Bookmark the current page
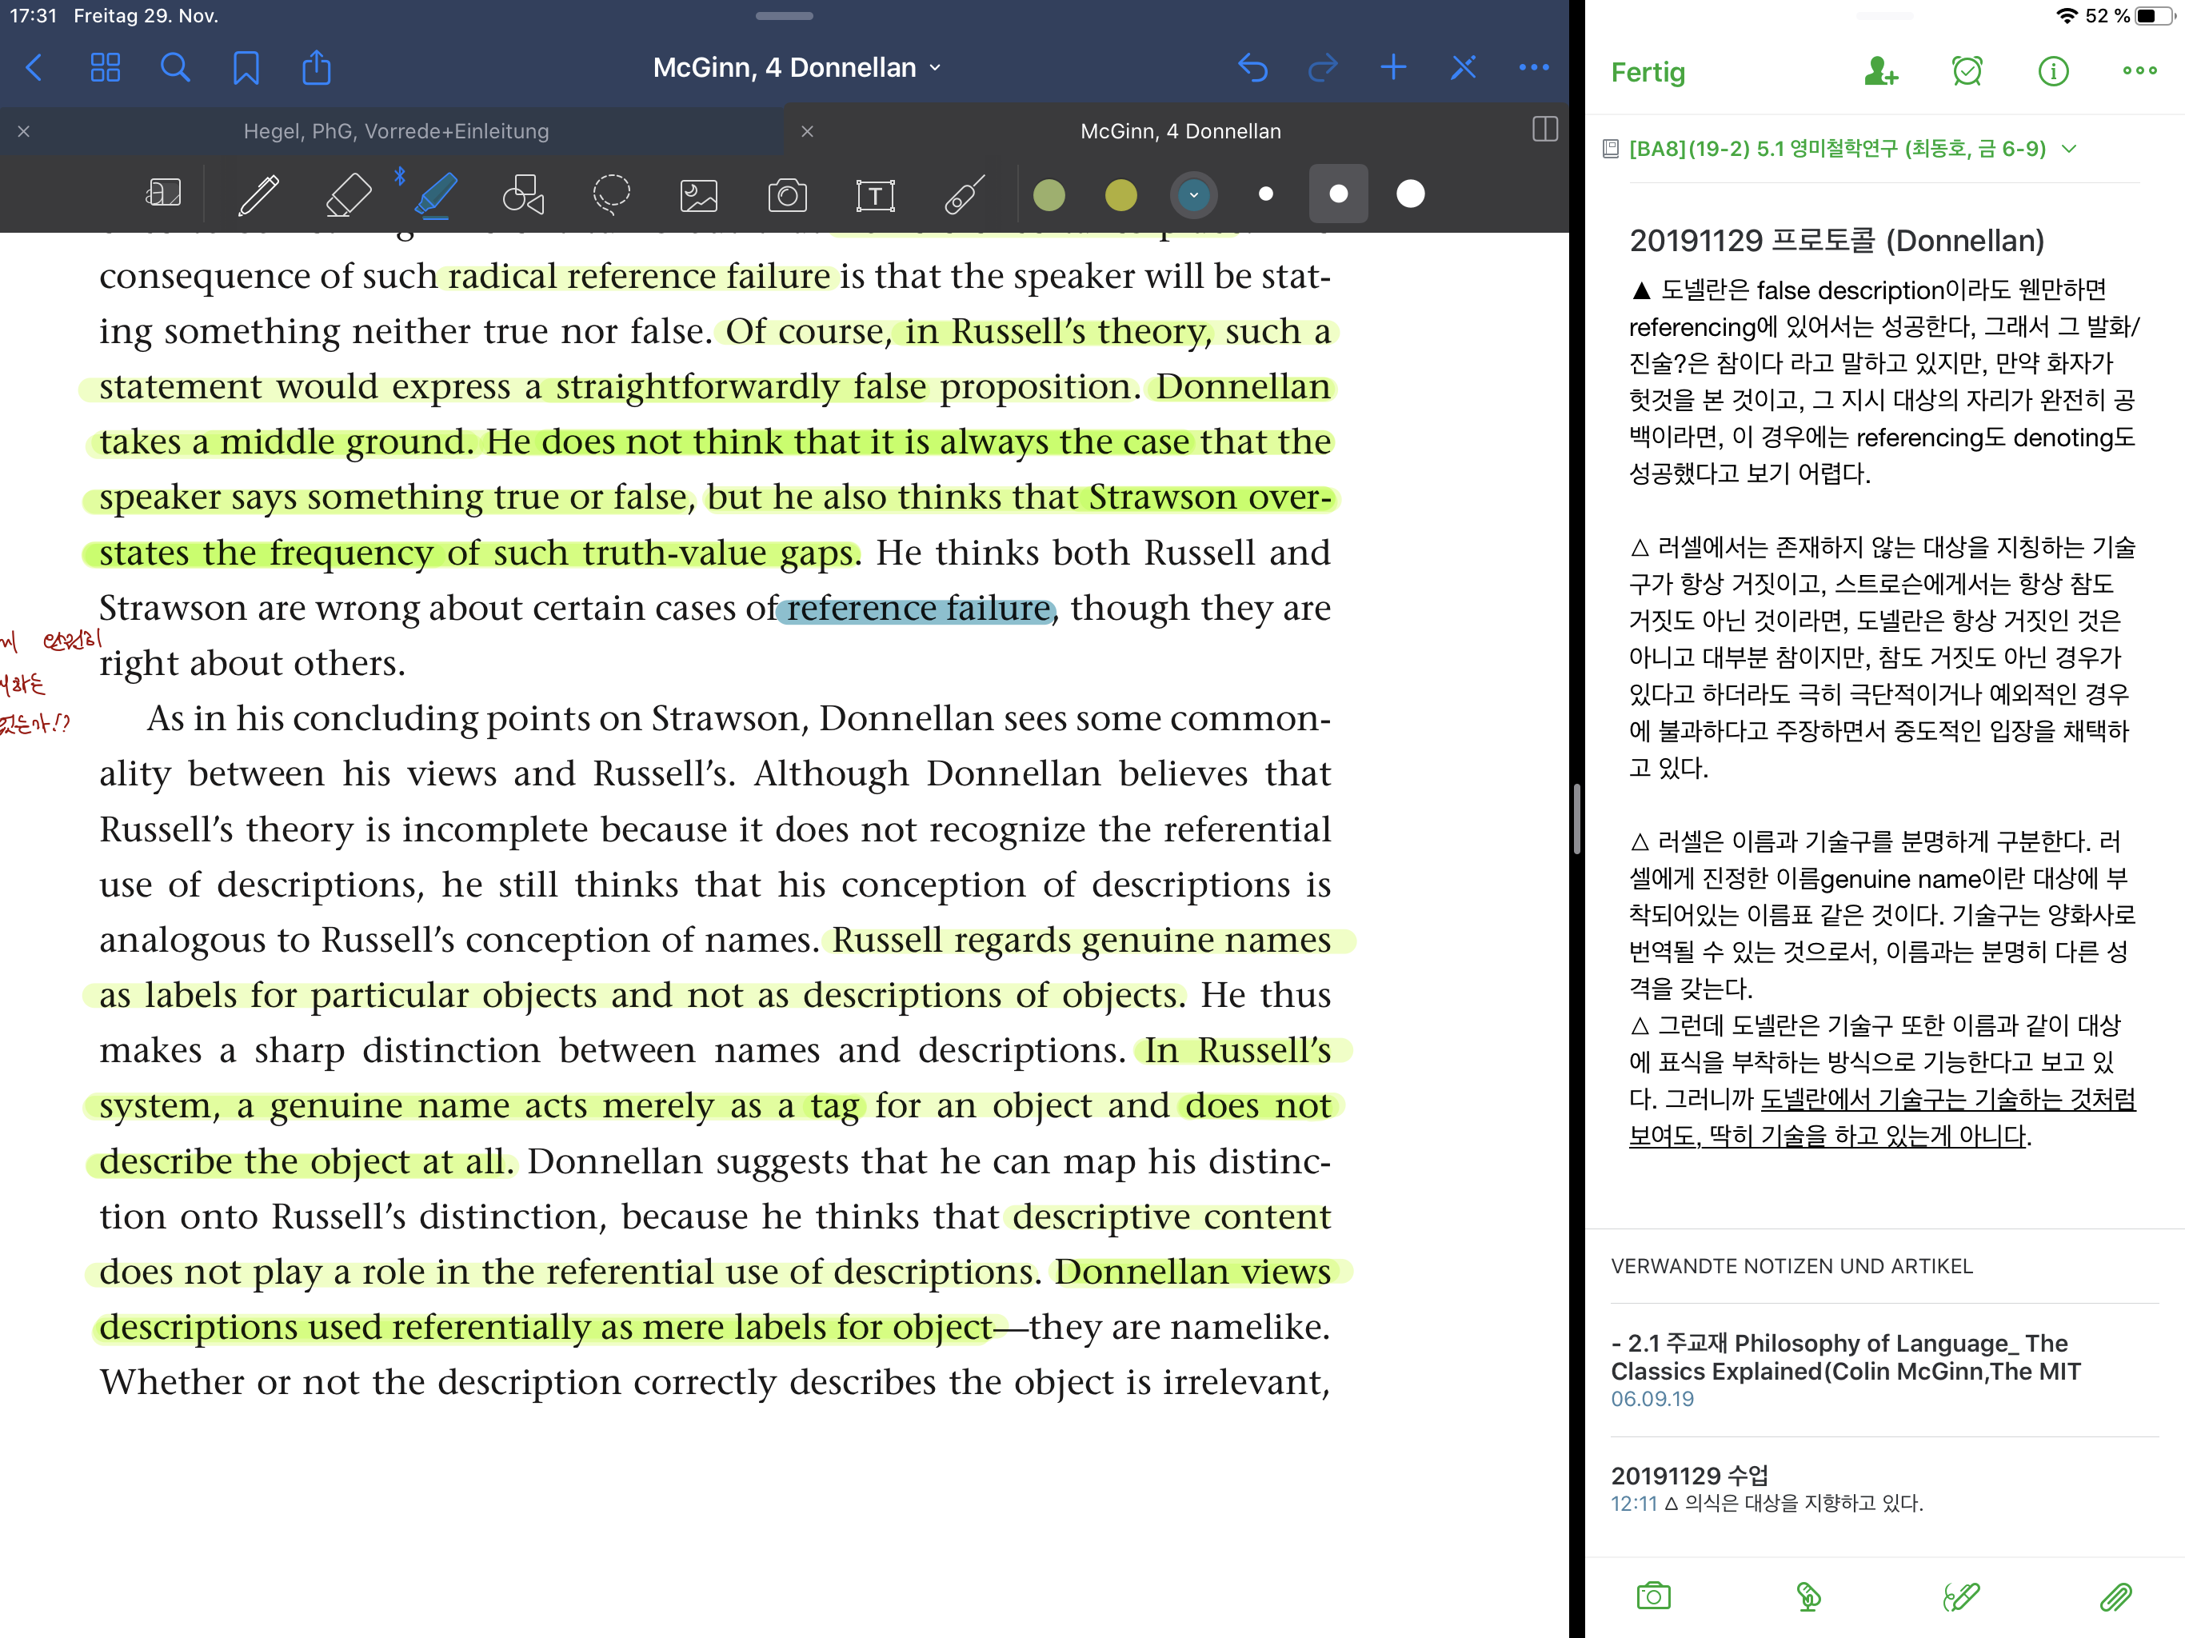Viewport: 2185px width, 1638px height. coord(245,67)
